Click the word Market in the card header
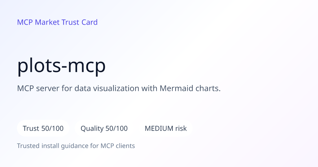 tap(47, 22)
